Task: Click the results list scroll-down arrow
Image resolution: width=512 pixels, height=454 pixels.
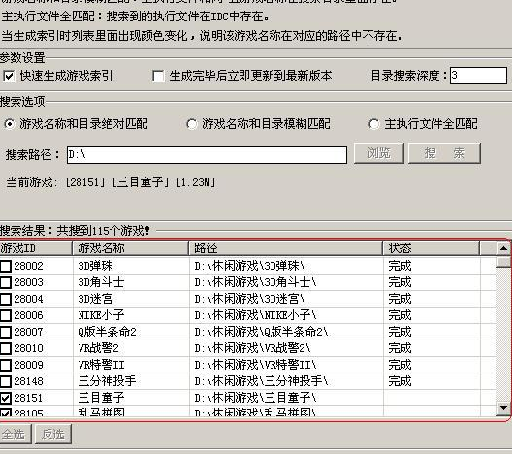Action: pyautogui.click(x=503, y=408)
